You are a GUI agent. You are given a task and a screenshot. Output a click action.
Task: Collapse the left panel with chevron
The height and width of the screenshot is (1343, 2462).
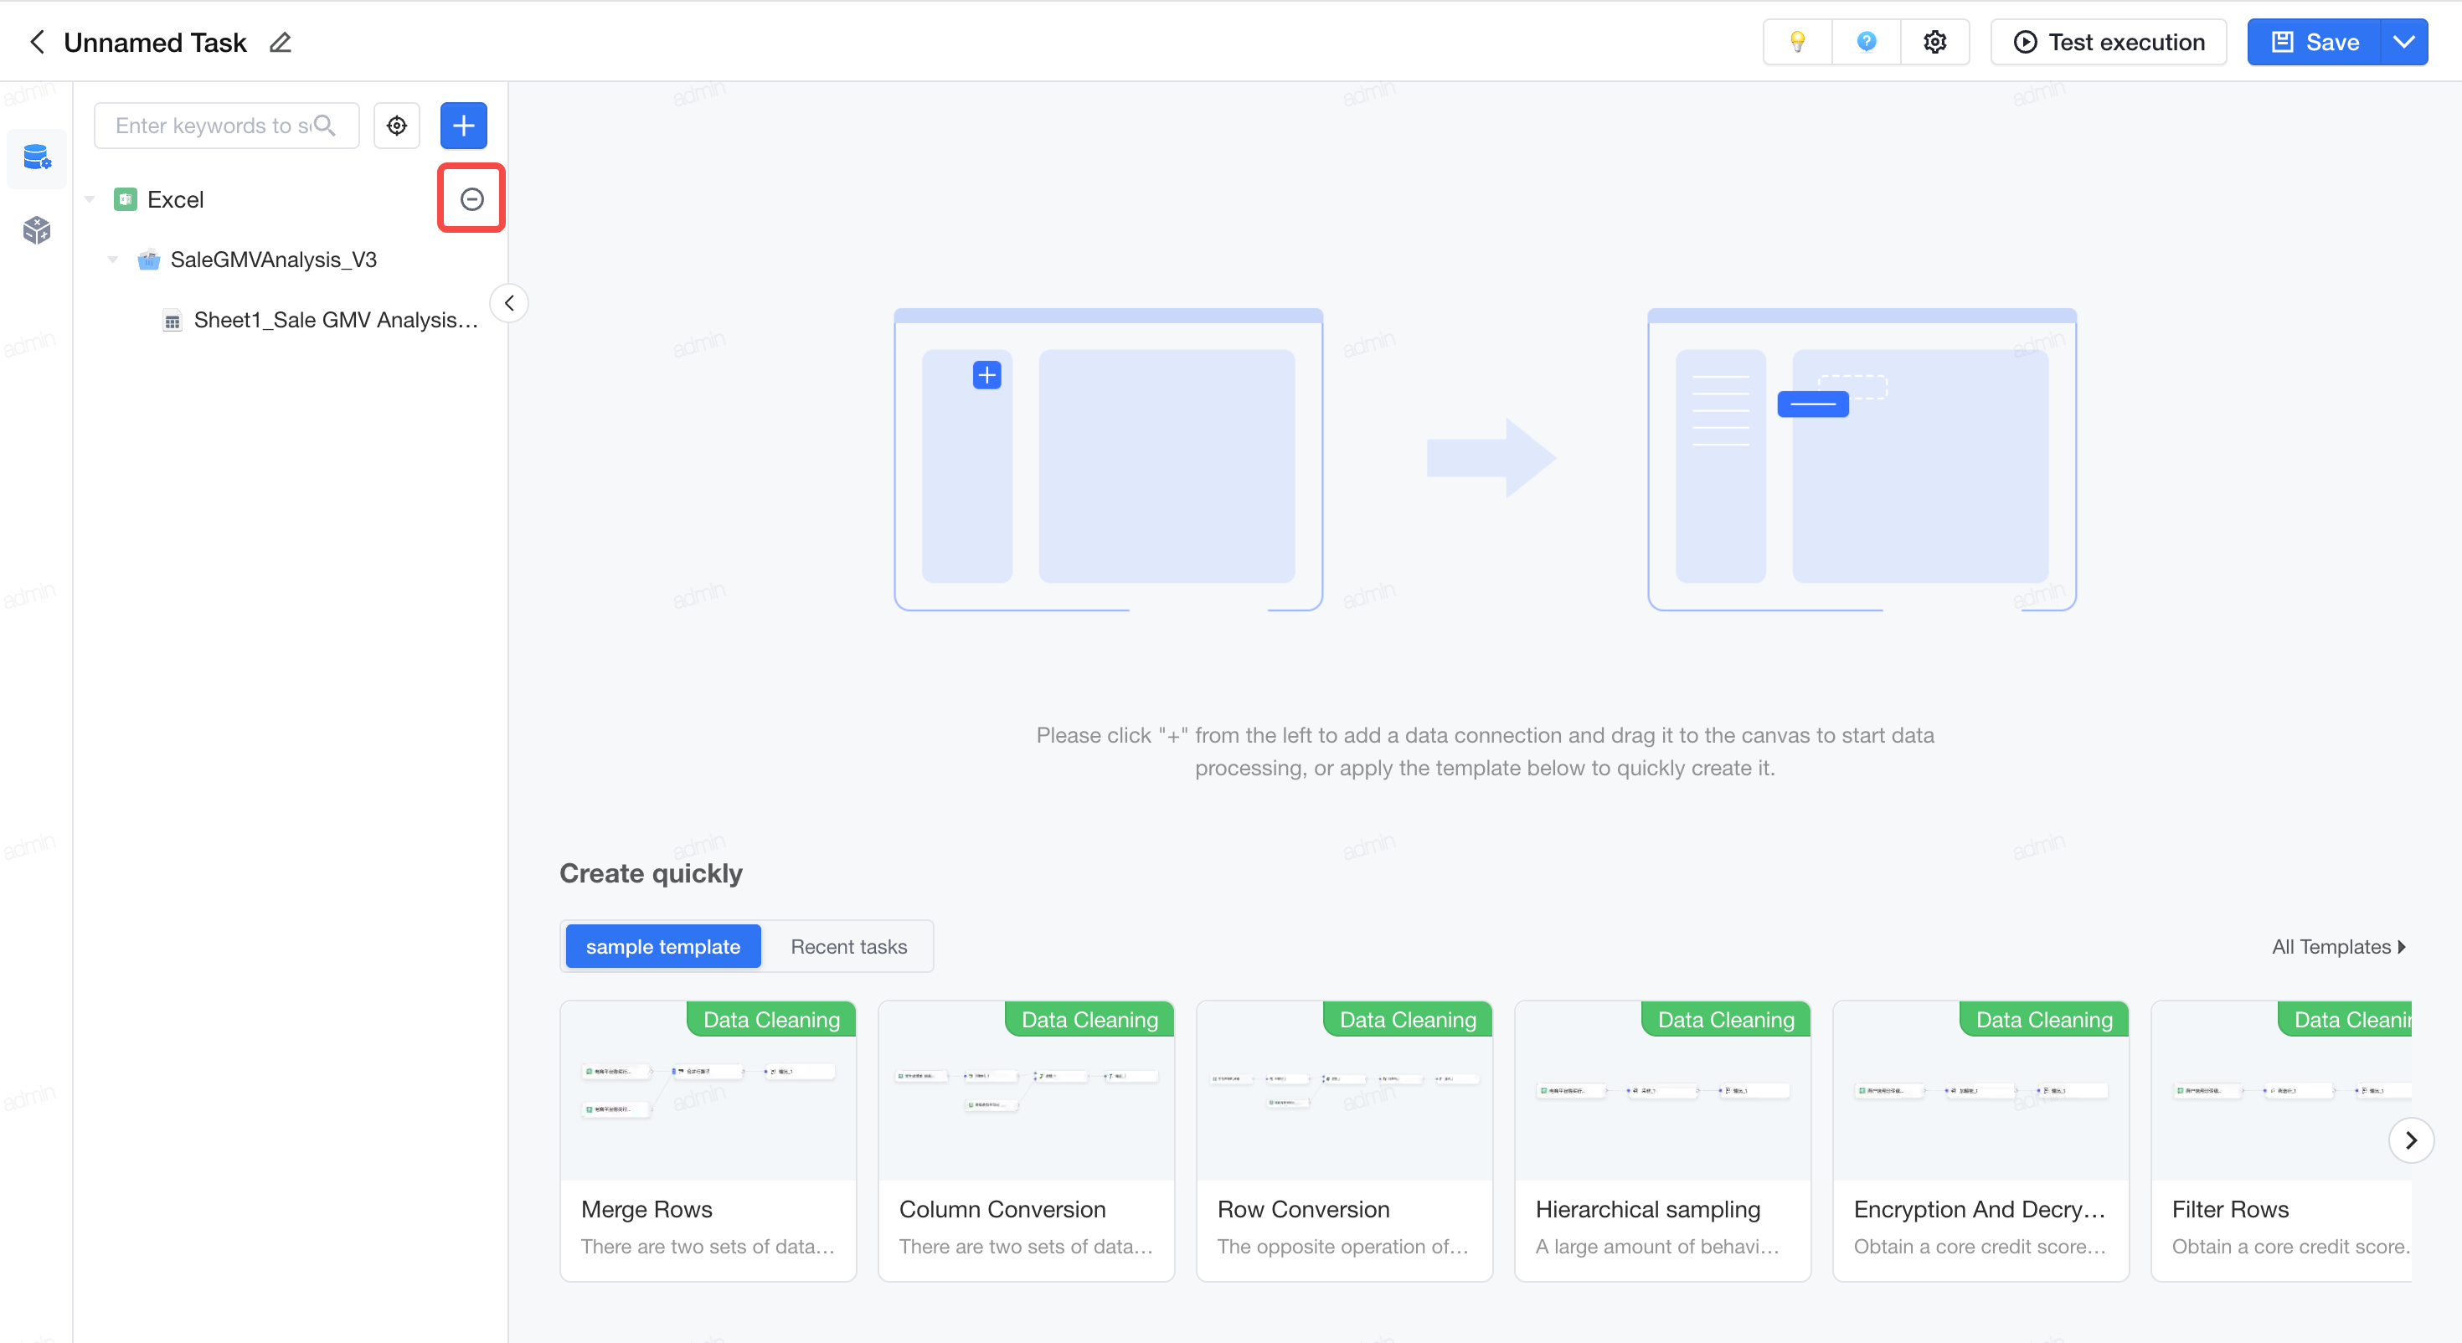pyautogui.click(x=509, y=303)
